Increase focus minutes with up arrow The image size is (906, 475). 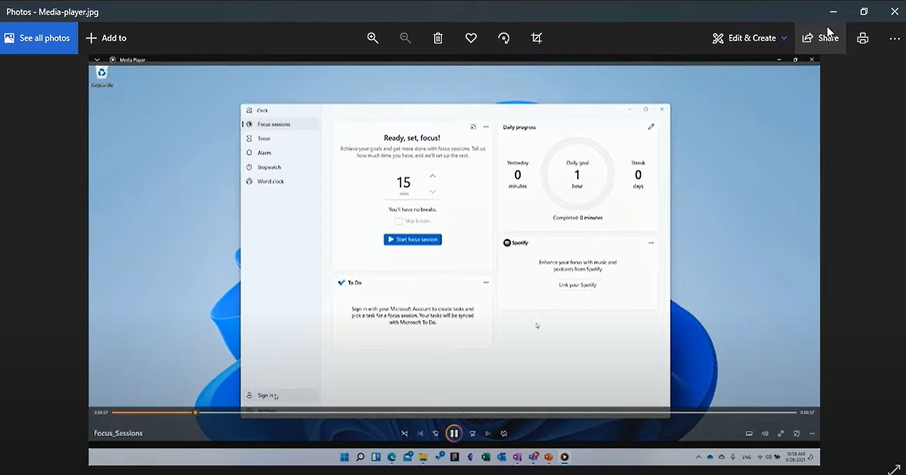pos(433,175)
